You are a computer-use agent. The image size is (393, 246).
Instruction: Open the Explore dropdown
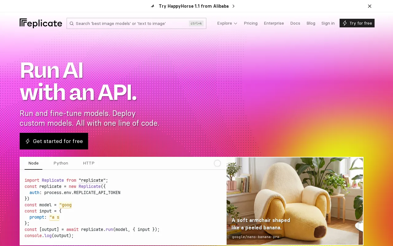click(x=227, y=23)
